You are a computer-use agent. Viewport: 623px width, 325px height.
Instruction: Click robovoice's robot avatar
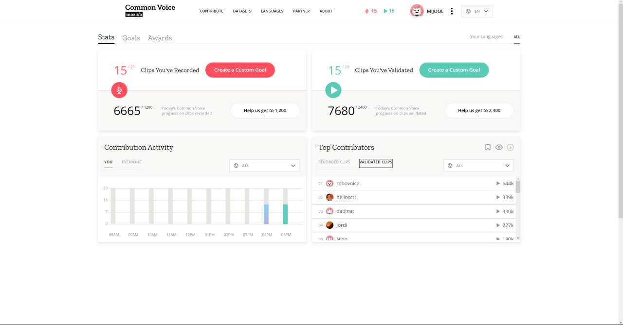coord(330,184)
